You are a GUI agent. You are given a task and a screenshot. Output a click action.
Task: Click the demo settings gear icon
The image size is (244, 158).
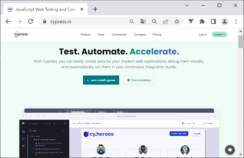[x=23, y=146]
